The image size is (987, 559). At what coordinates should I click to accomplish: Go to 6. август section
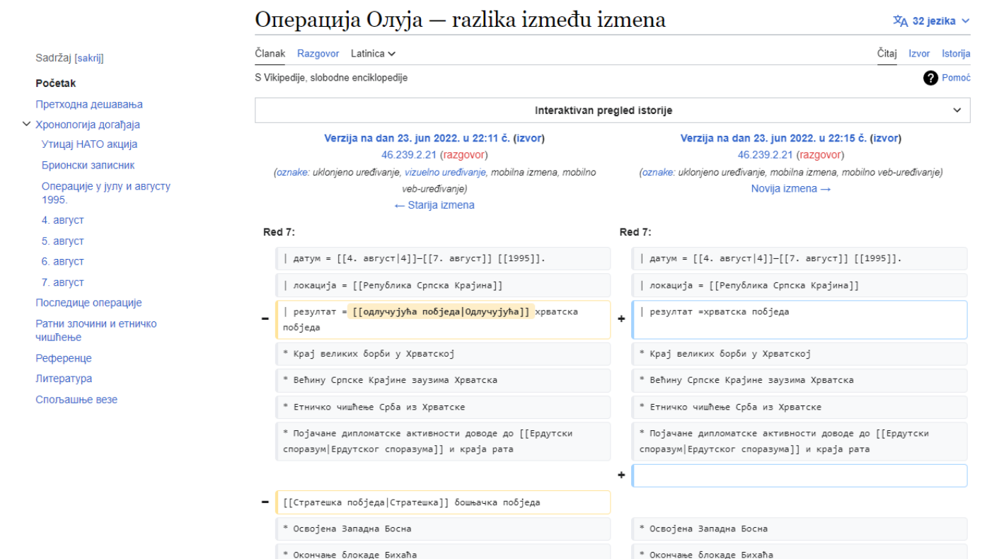pyautogui.click(x=62, y=261)
